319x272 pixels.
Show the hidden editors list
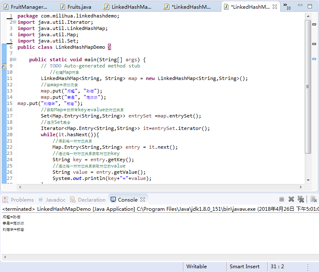click(287, 6)
